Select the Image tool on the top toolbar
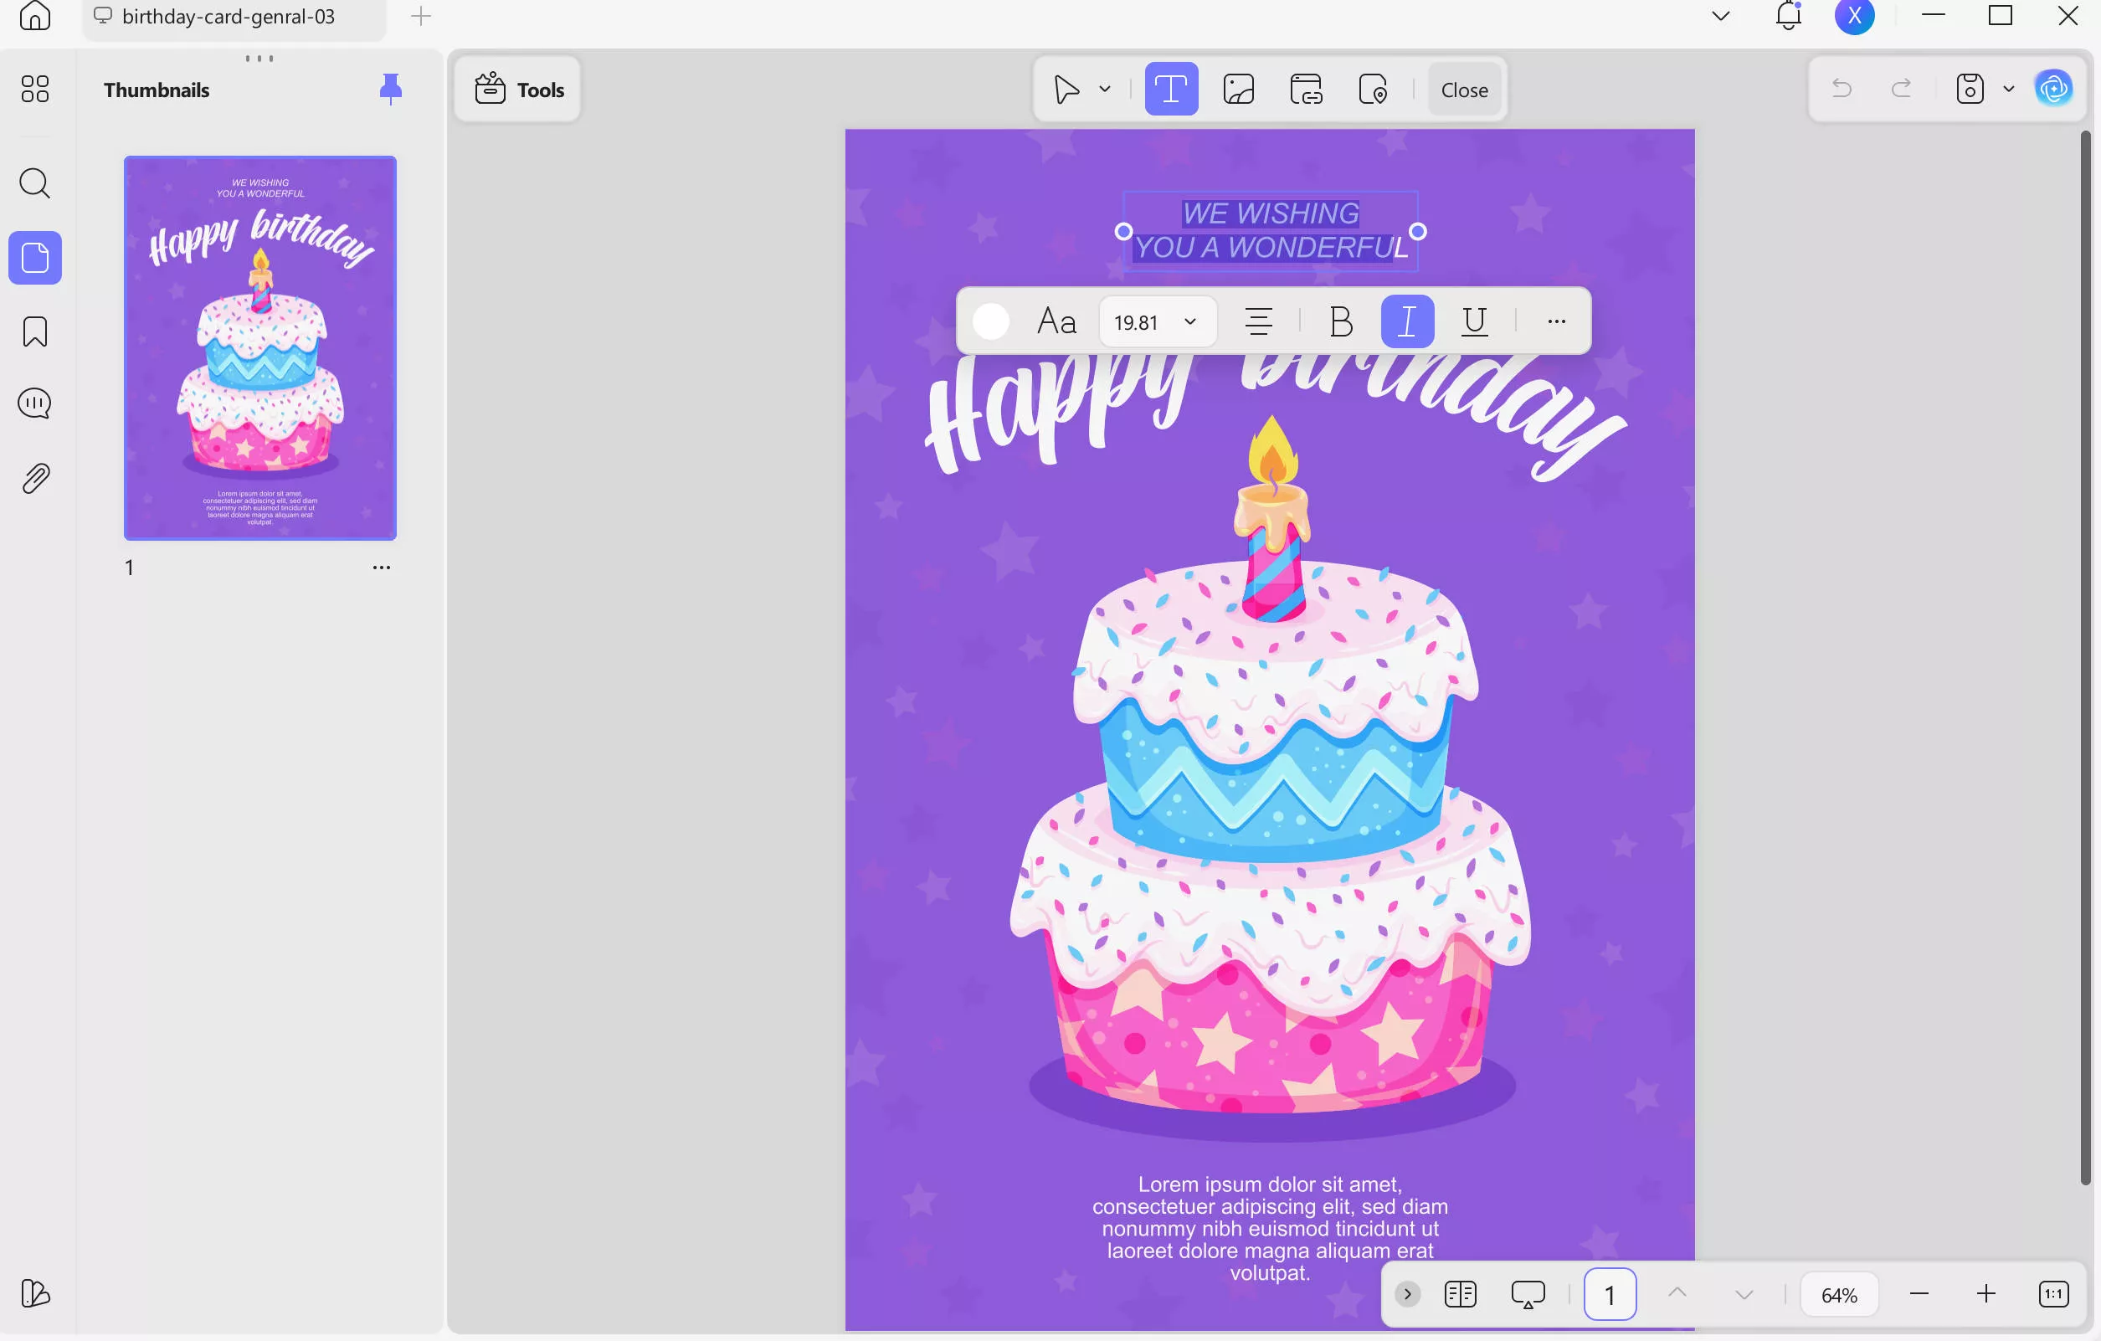The height and width of the screenshot is (1341, 2101). click(1238, 88)
